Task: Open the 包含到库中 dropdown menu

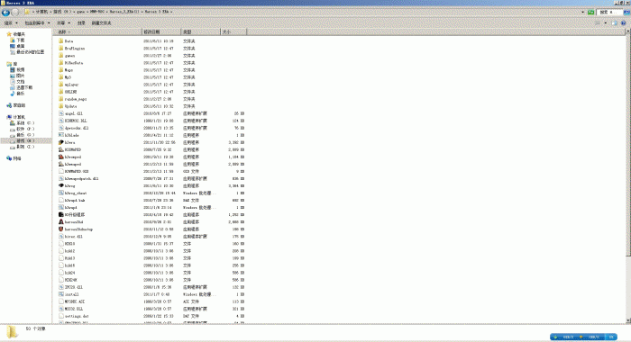Action: coord(38,22)
